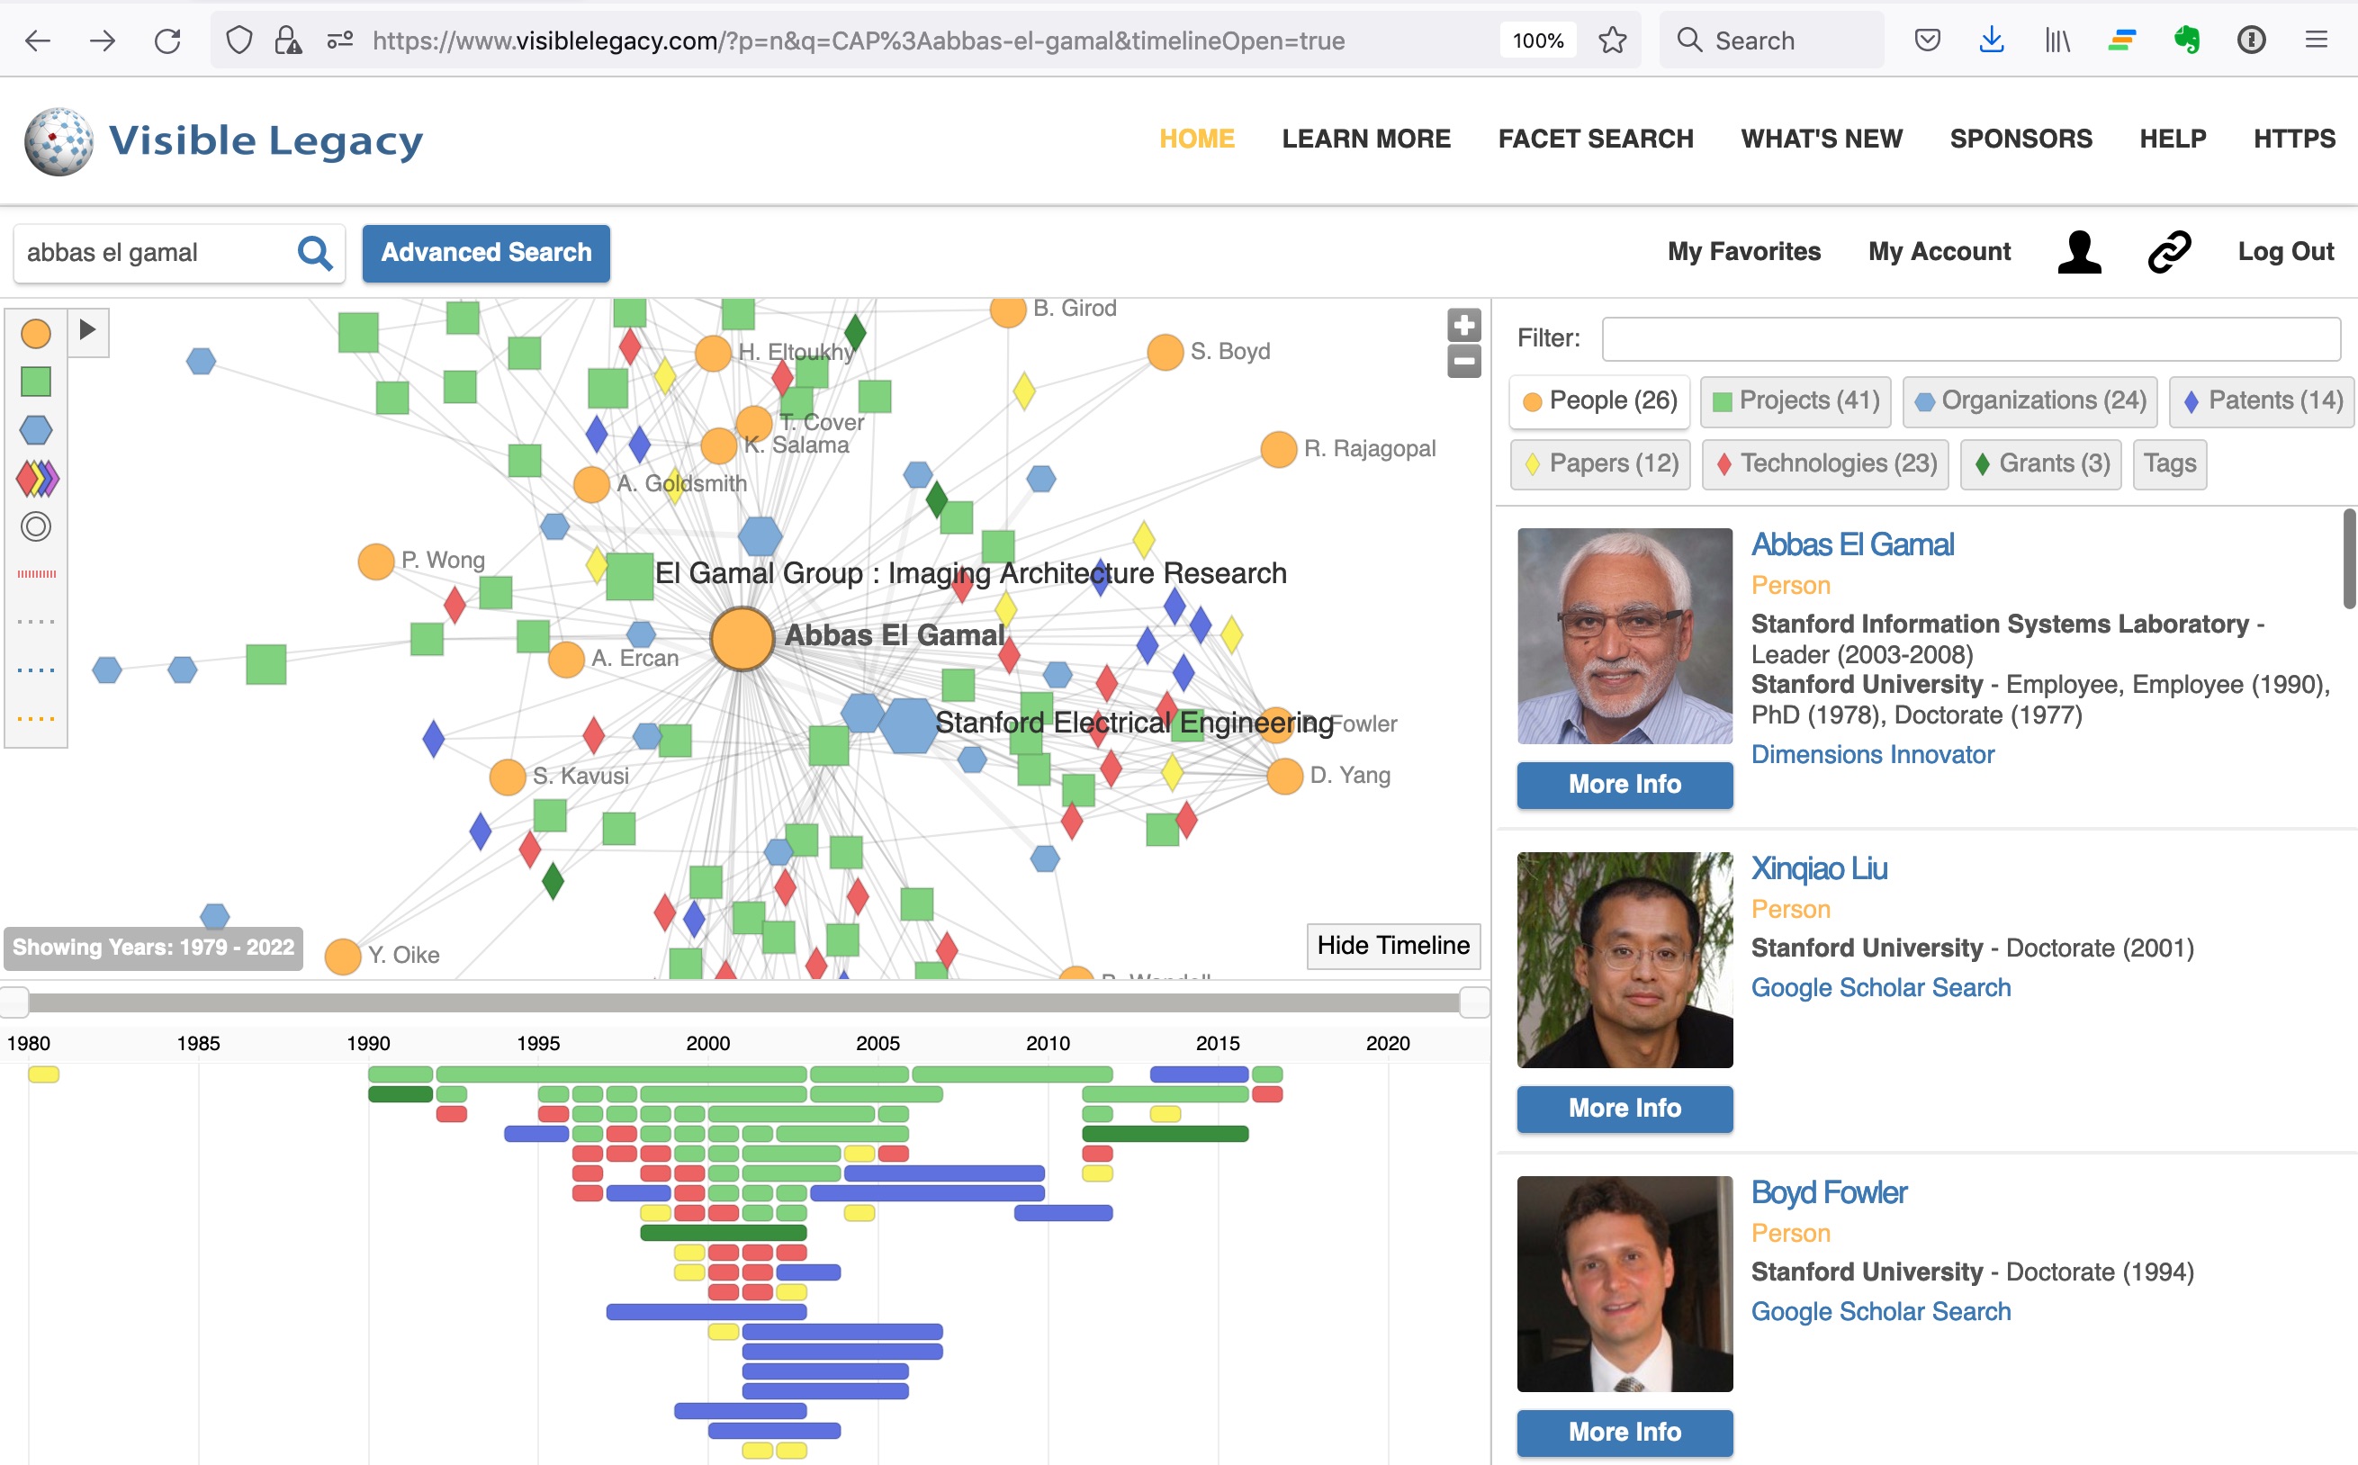The height and width of the screenshot is (1465, 2358).
Task: Open FACET SEARCH menu item
Action: 1595,139
